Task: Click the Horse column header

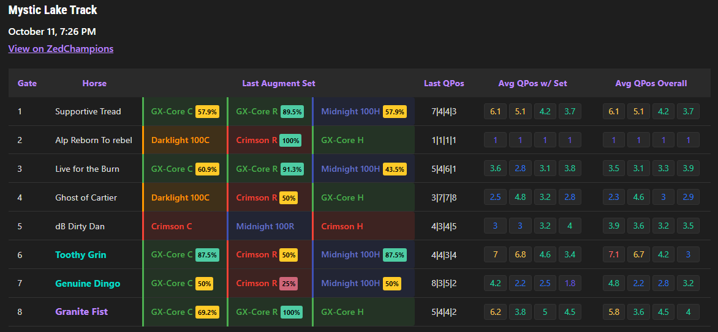Action: (x=94, y=83)
